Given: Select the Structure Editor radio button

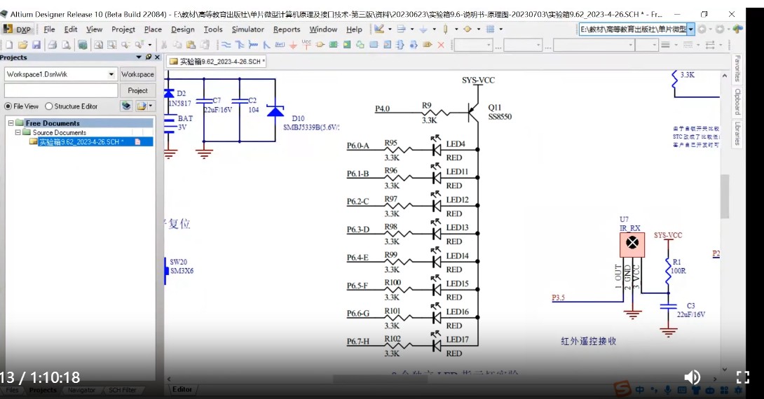Looking at the screenshot, I should [x=49, y=106].
